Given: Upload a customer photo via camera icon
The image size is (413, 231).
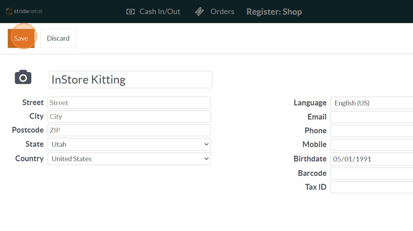Looking at the screenshot, I should pyautogui.click(x=23, y=77).
